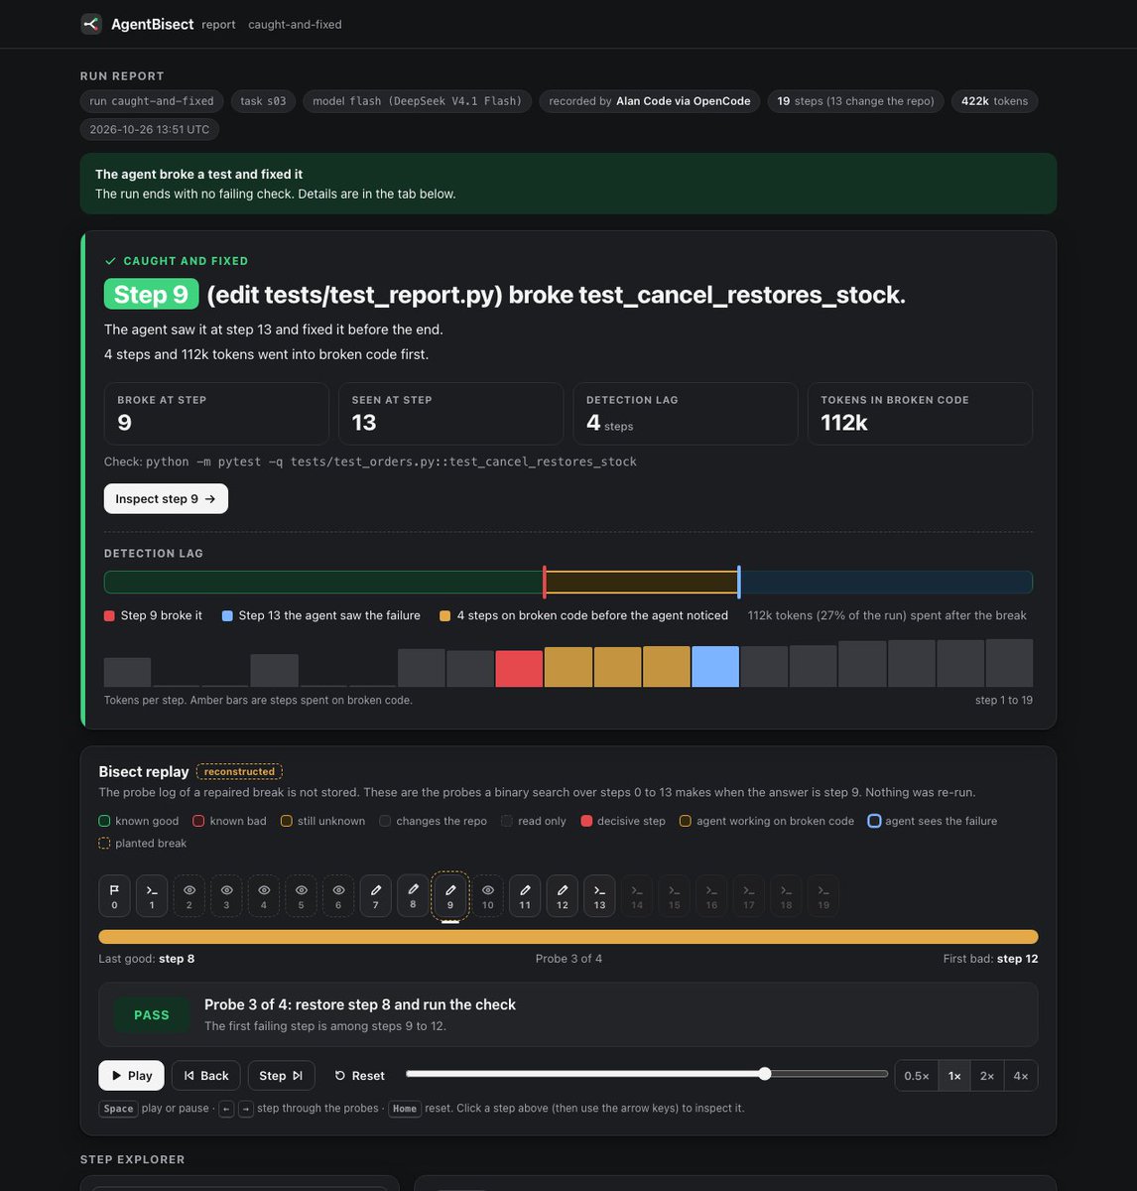The width and height of the screenshot is (1137, 1191).
Task: Click the 'known bad' legend entry
Action: click(229, 821)
